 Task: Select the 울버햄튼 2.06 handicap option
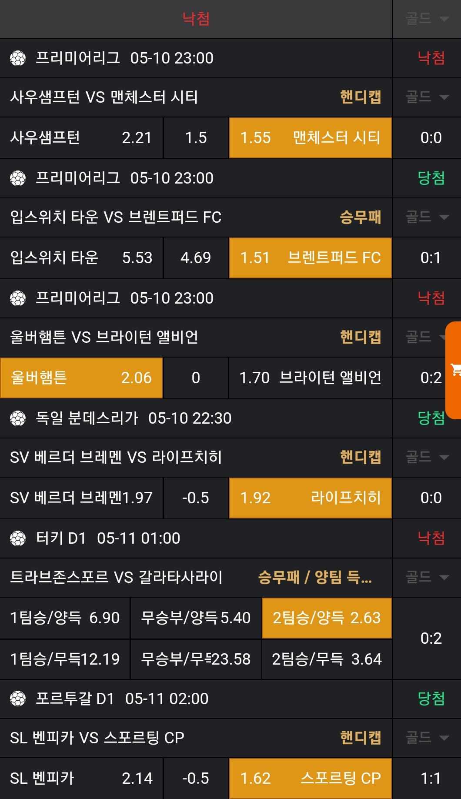tap(81, 378)
